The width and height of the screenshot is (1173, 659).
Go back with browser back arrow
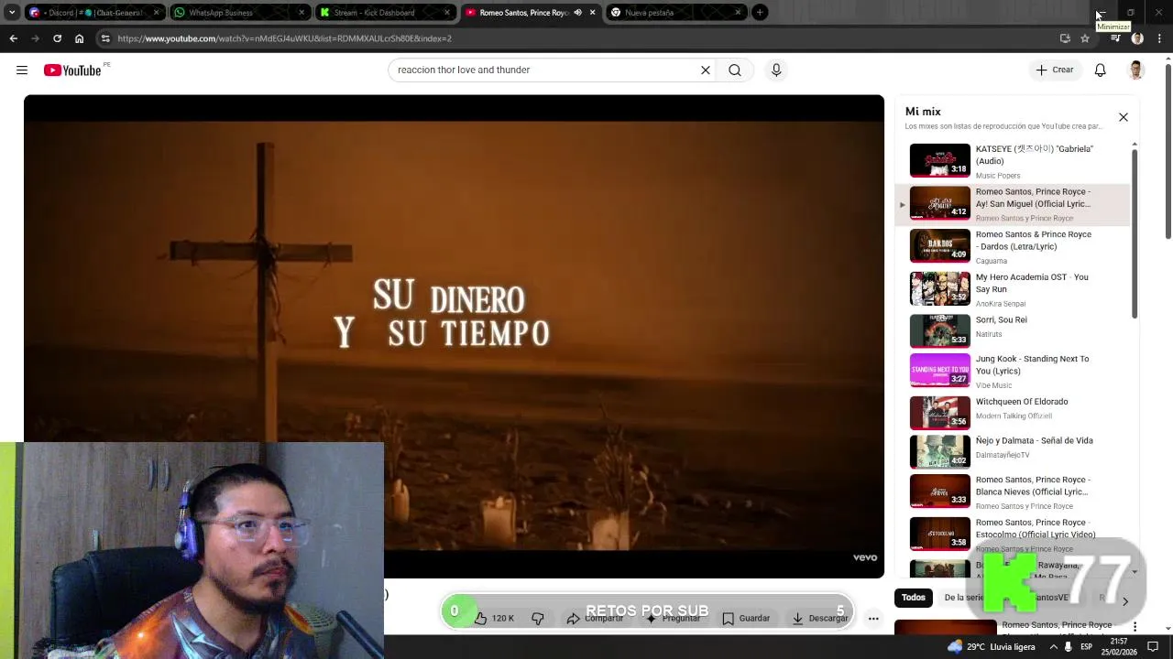click(13, 38)
